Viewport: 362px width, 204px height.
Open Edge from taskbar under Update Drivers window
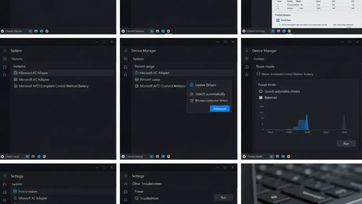(163, 156)
